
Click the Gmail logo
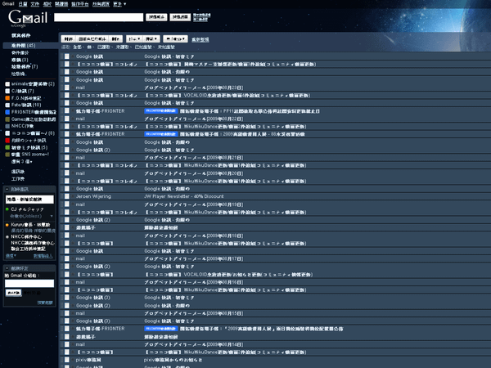point(28,17)
